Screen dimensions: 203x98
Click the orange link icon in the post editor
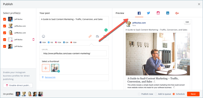click(90, 36)
